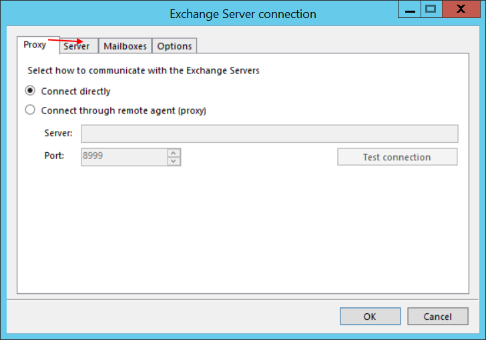Close the dialog using the red X
The image size is (486, 340).
(x=462, y=9)
